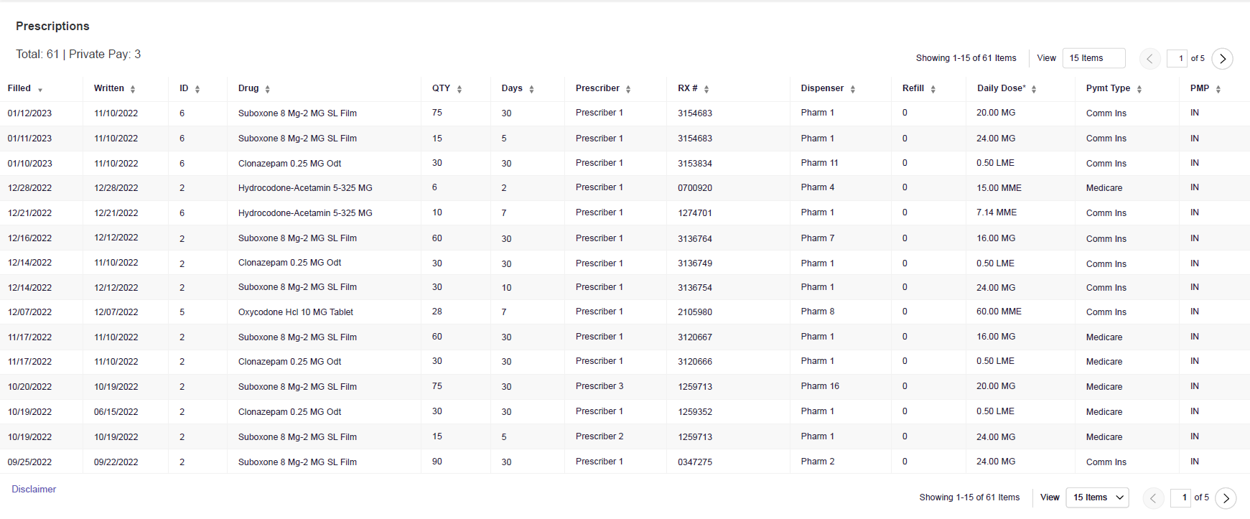
Task: Sort by RX # column
Action: point(706,89)
